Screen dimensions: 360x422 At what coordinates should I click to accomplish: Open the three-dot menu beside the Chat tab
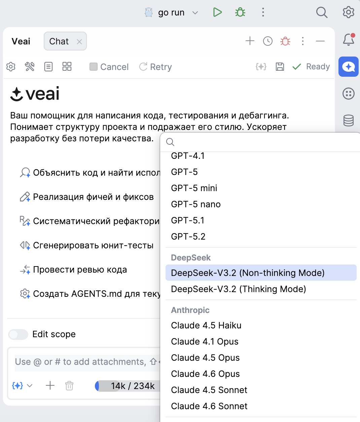click(x=302, y=41)
